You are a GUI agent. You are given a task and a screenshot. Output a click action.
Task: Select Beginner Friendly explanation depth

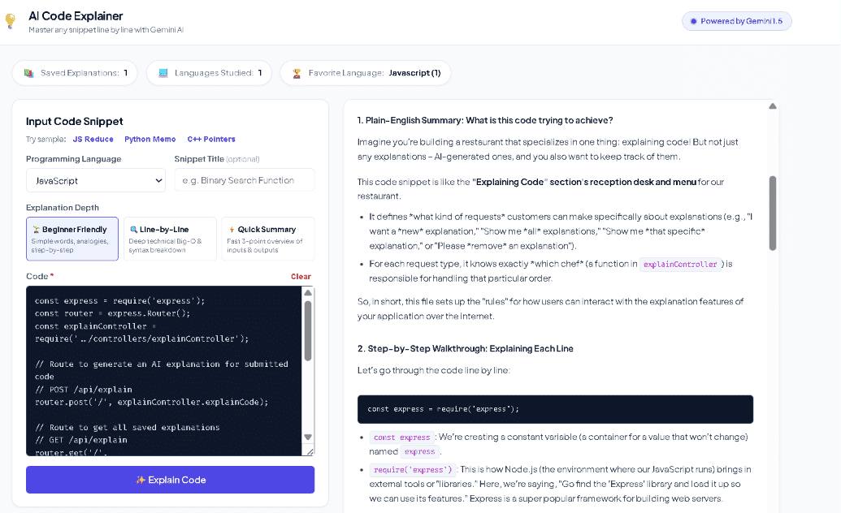click(x=72, y=239)
